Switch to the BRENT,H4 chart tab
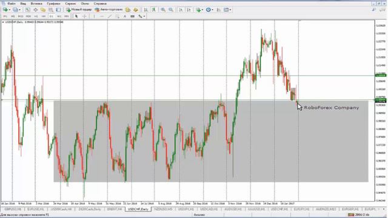388x218 pixels. coord(115,209)
